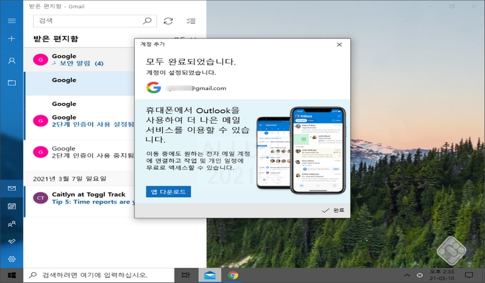Click the 앱 다운로드 button
Image resolution: width=485 pixels, height=283 pixels.
[x=168, y=192]
